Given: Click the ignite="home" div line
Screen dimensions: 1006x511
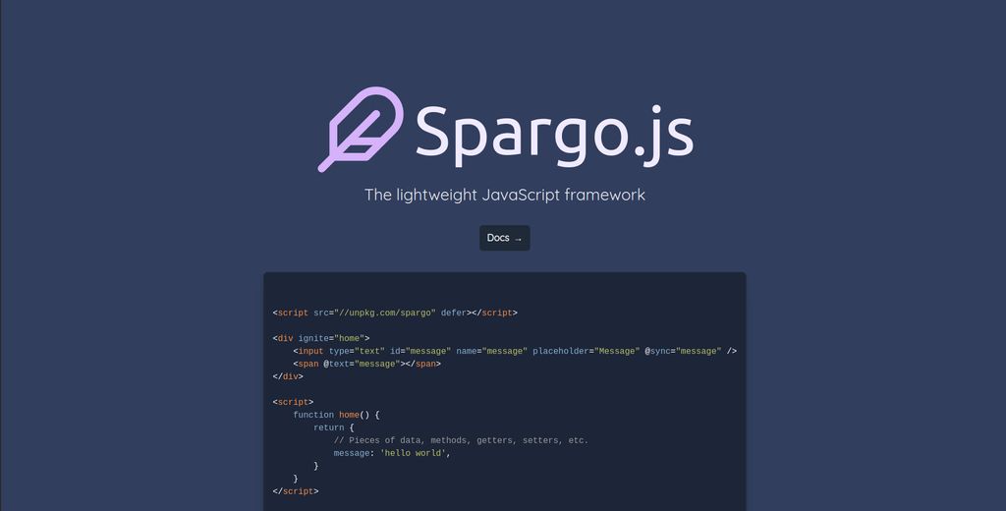Looking at the screenshot, I should click(x=321, y=338).
